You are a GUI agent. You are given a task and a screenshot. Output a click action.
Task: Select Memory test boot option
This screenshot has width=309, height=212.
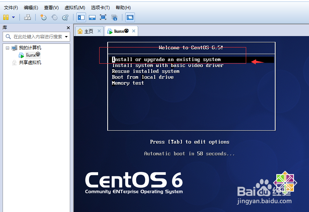click(x=128, y=83)
